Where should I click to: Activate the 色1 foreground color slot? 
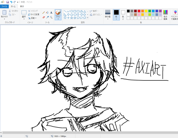pos(116,14)
